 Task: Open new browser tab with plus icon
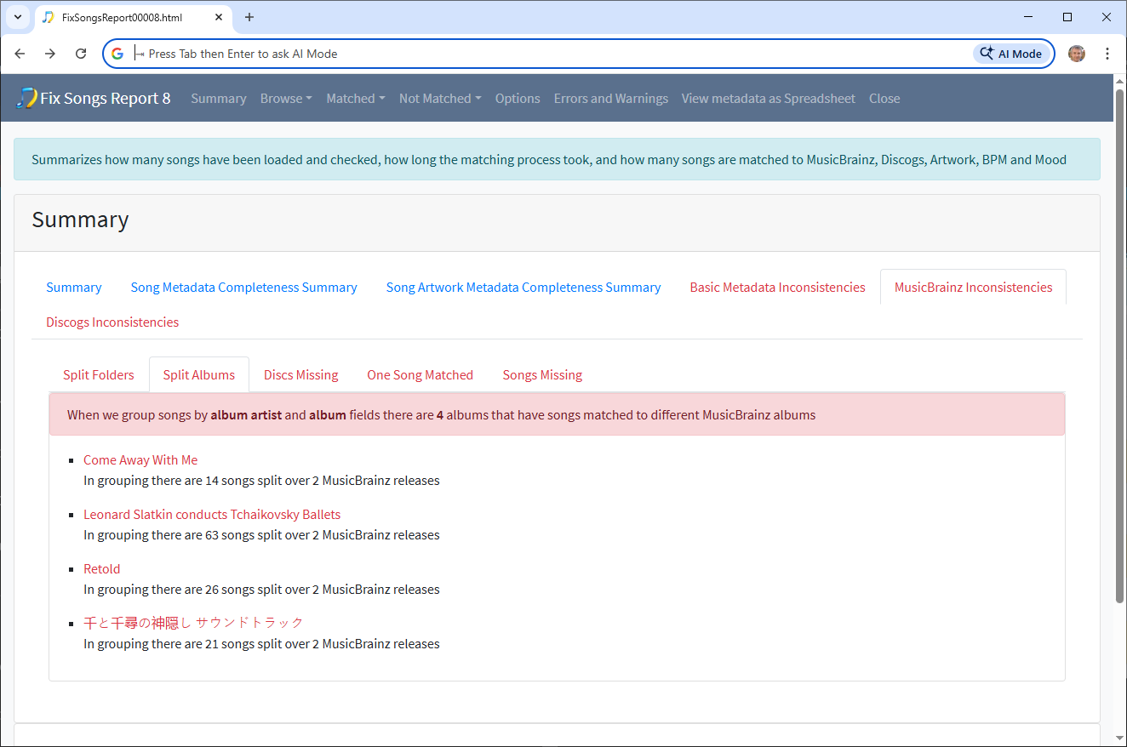pyautogui.click(x=249, y=17)
